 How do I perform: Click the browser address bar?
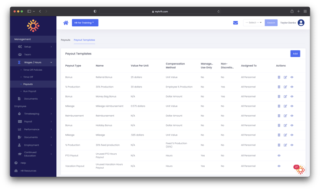(160, 11)
